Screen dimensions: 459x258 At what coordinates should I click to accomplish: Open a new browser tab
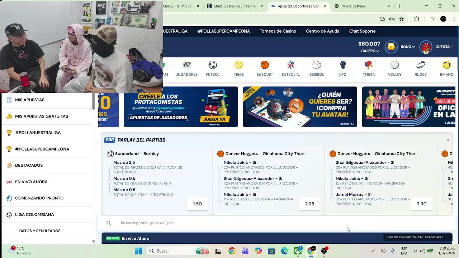coord(399,6)
